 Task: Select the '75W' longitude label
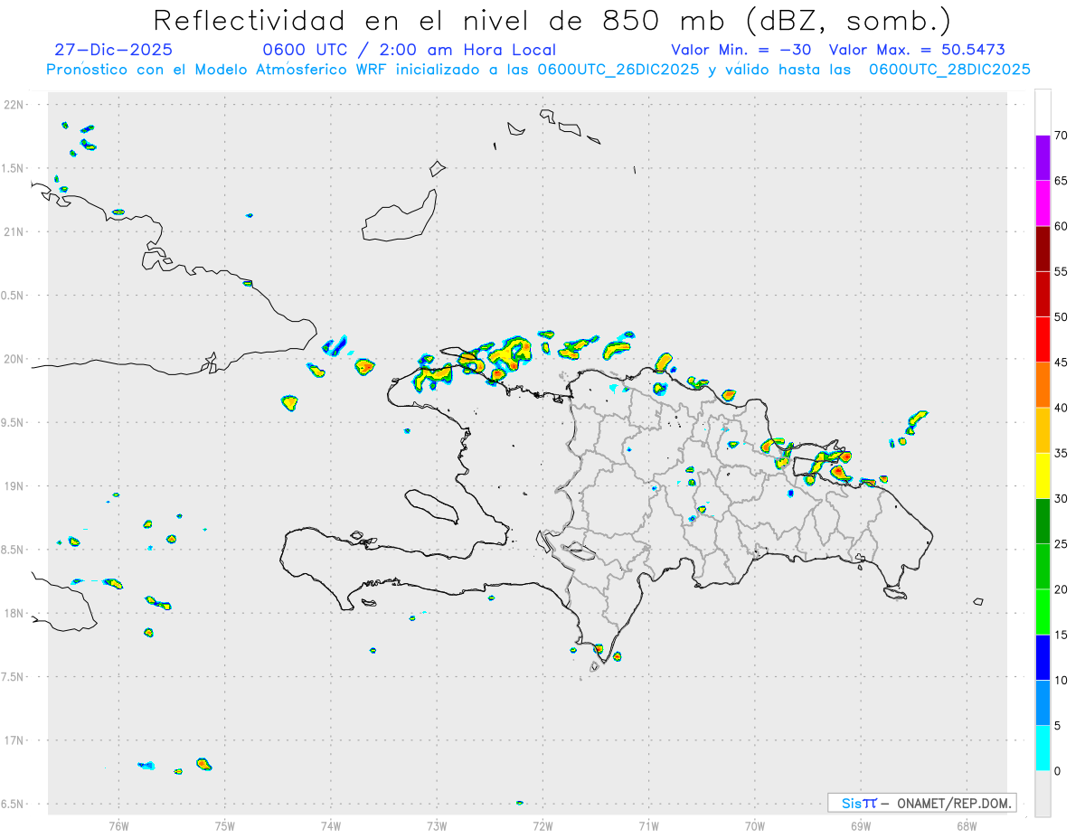224,826
